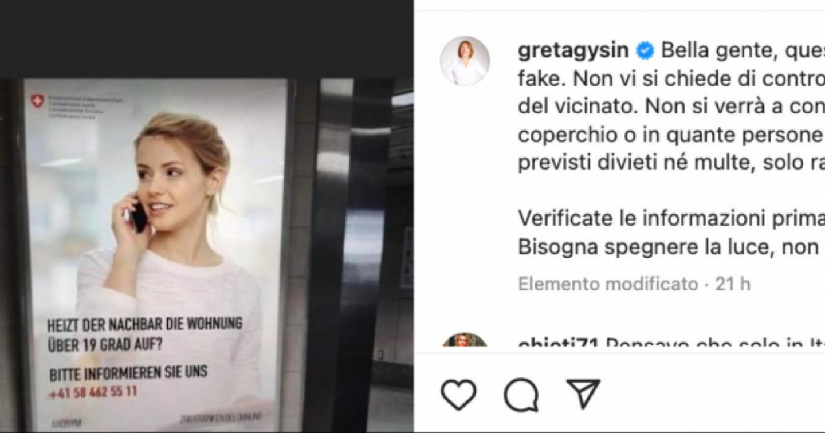Like the post with heart icon
The width and height of the screenshot is (825, 433).
[458, 395]
